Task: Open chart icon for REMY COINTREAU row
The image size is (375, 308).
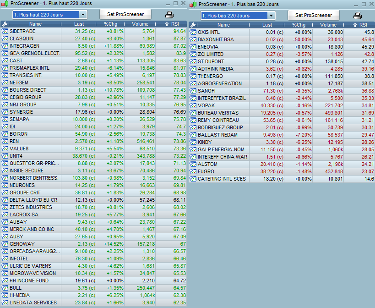Action: (x=193, y=121)
